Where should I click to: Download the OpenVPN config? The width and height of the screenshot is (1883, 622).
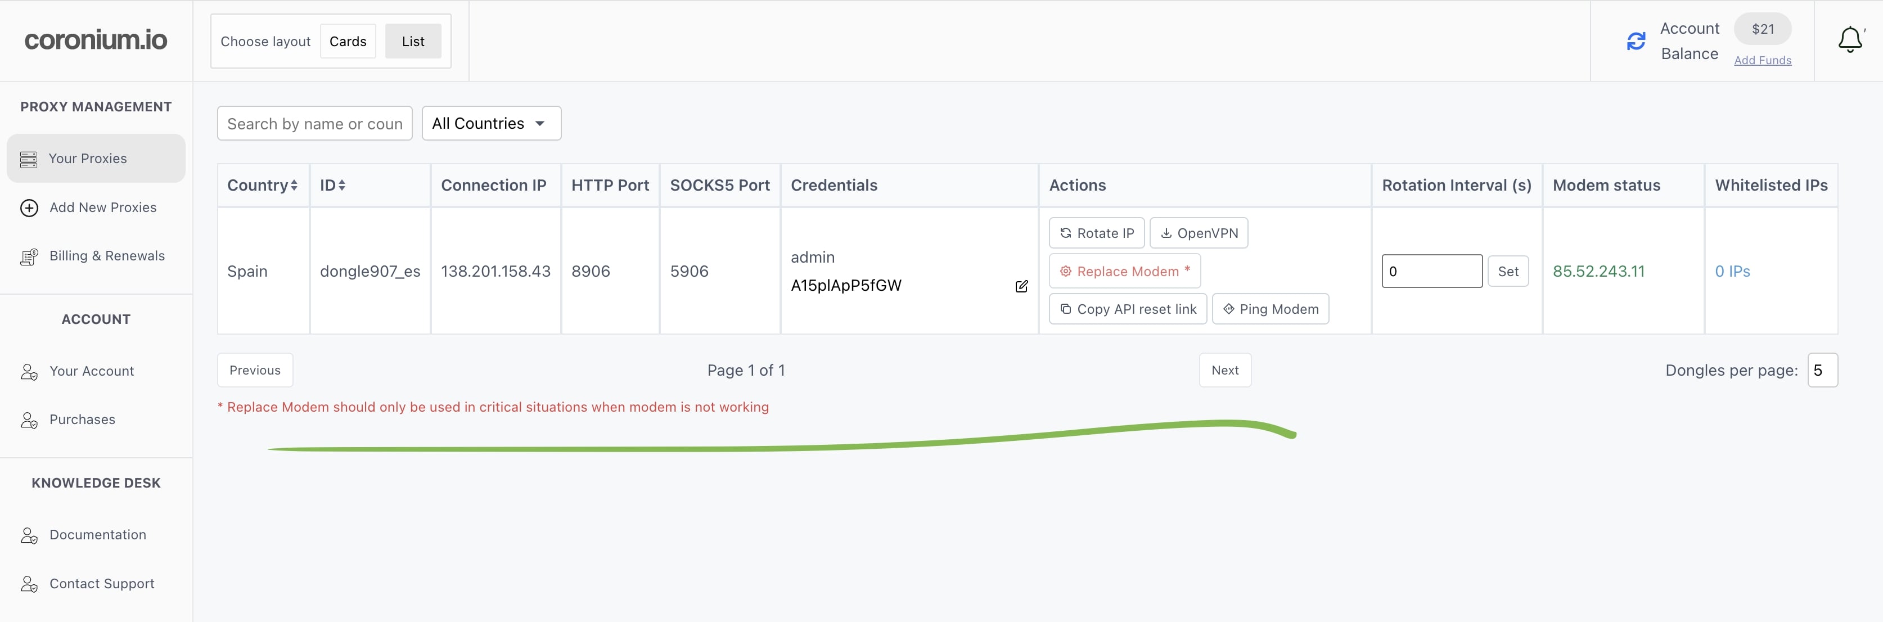coord(1199,233)
